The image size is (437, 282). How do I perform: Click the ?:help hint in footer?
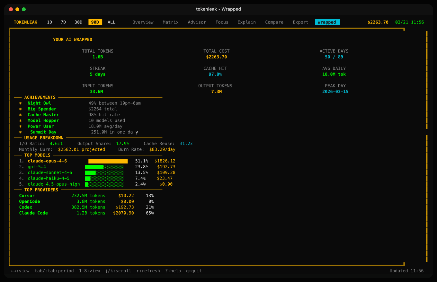click(173, 271)
